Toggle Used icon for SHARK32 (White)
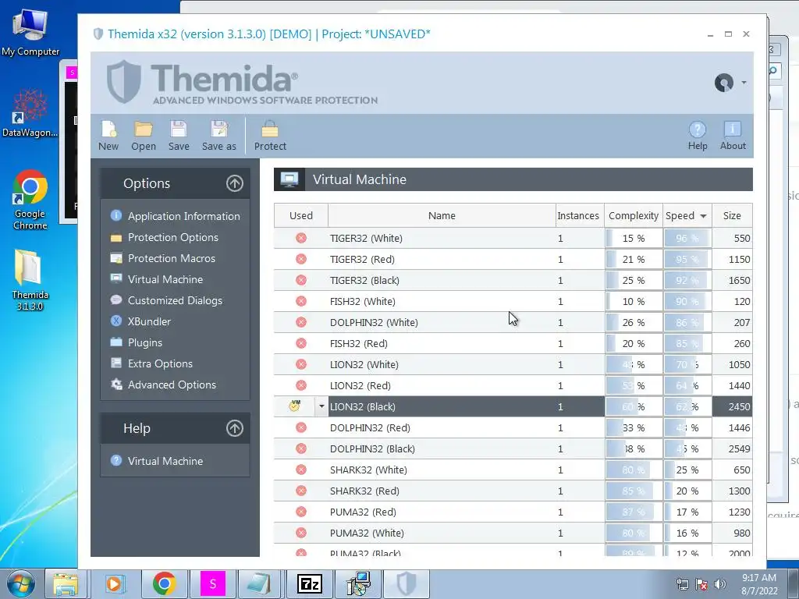799x599 pixels. point(301,470)
